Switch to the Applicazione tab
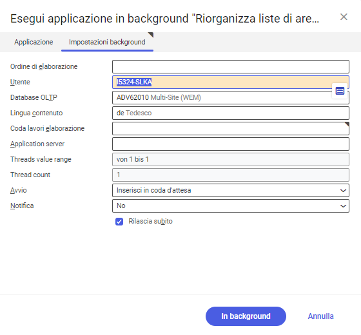Image resolution: width=361 pixels, height=335 pixels. click(x=34, y=42)
